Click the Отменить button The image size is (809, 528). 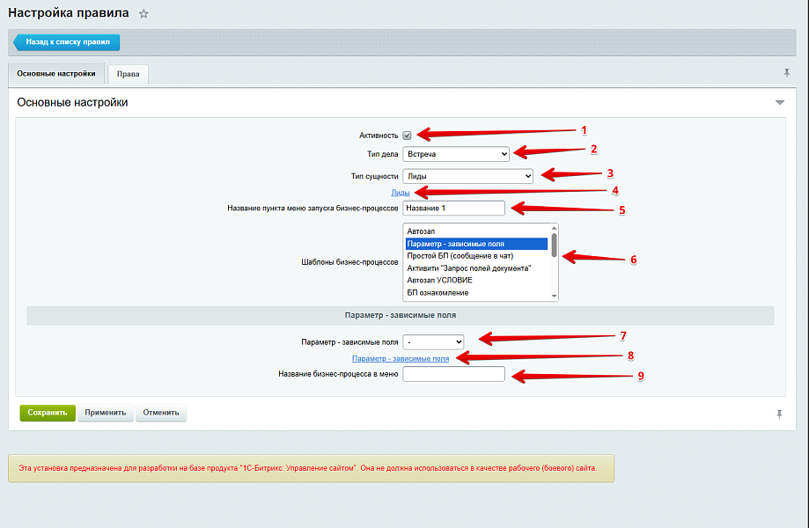point(160,412)
